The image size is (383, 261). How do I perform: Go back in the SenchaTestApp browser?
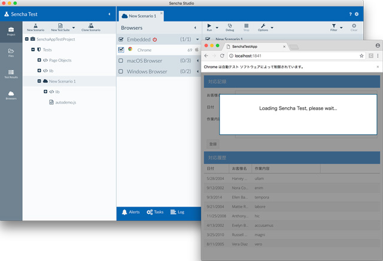(206, 56)
